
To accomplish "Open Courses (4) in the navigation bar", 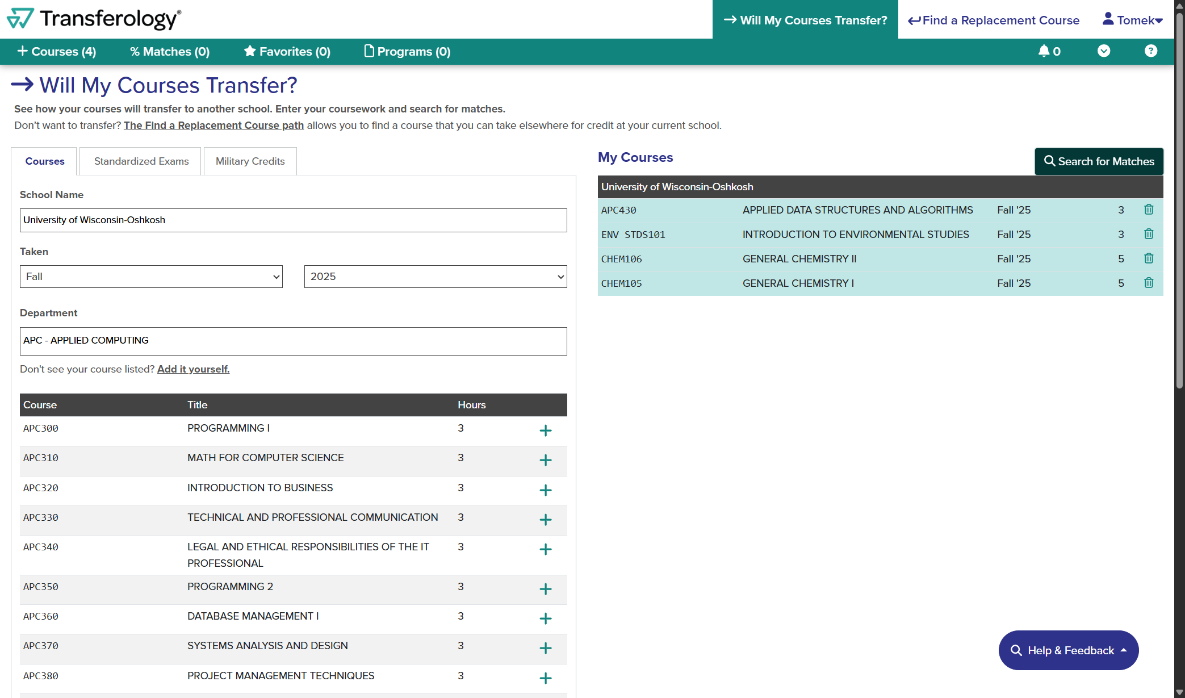I will [x=57, y=52].
